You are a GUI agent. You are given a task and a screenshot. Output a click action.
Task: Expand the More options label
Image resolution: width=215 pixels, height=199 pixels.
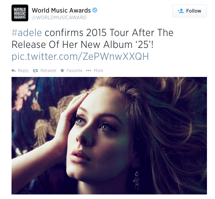click(x=98, y=71)
